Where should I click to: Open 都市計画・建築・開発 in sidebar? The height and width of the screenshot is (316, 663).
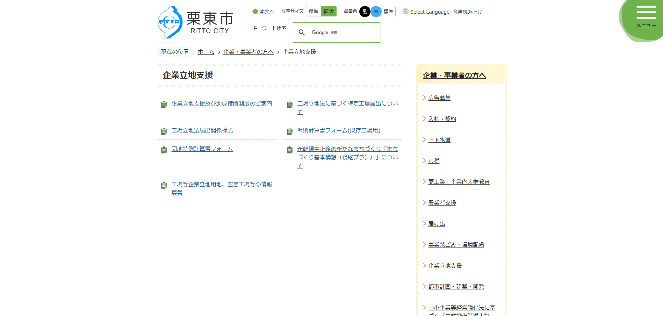tap(456, 287)
